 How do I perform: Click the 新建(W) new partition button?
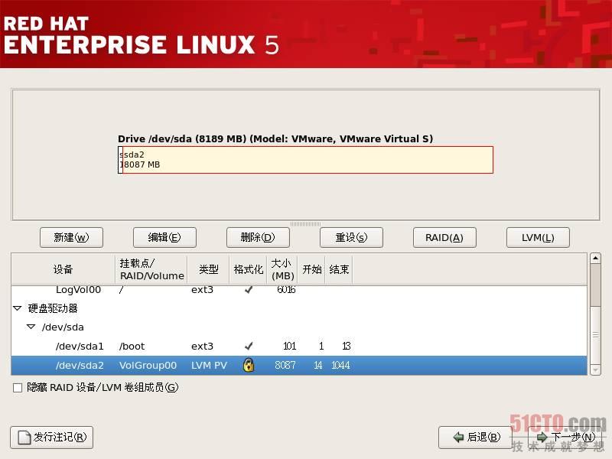point(71,237)
